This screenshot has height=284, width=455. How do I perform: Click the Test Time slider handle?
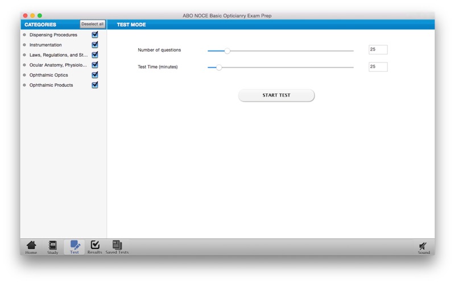click(219, 68)
